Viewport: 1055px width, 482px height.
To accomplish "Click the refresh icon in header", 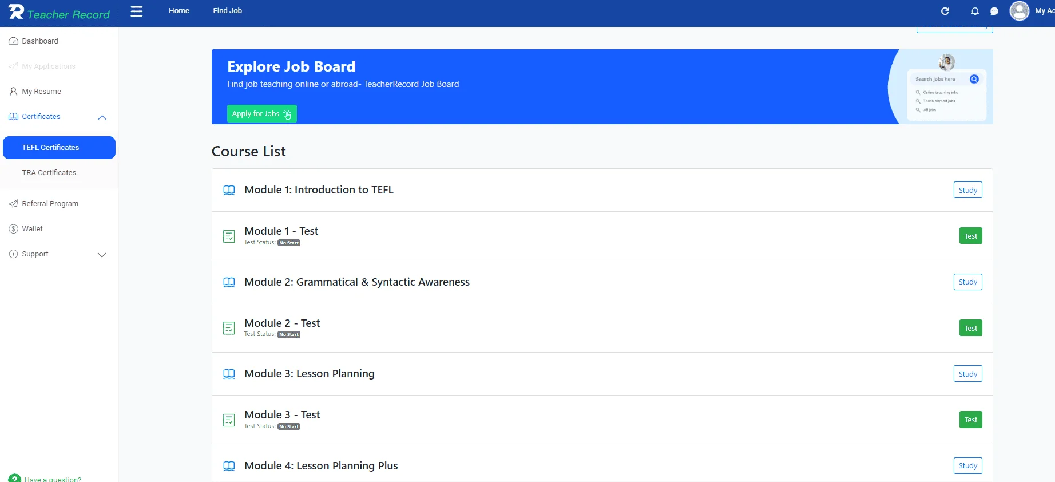I will tap(945, 11).
